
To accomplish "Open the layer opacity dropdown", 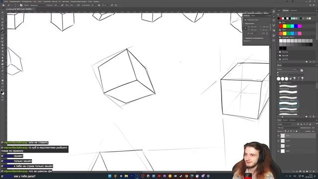I will point(314,128).
